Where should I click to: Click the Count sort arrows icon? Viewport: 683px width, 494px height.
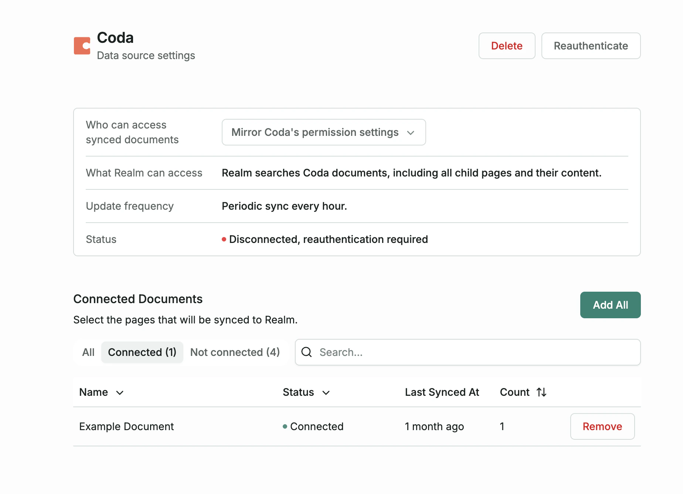click(x=541, y=392)
